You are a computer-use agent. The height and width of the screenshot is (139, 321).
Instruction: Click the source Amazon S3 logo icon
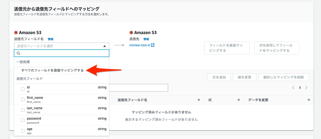pos(16,32)
